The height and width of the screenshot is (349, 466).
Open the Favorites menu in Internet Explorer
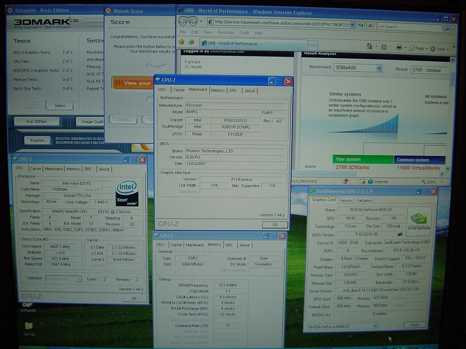click(226, 33)
